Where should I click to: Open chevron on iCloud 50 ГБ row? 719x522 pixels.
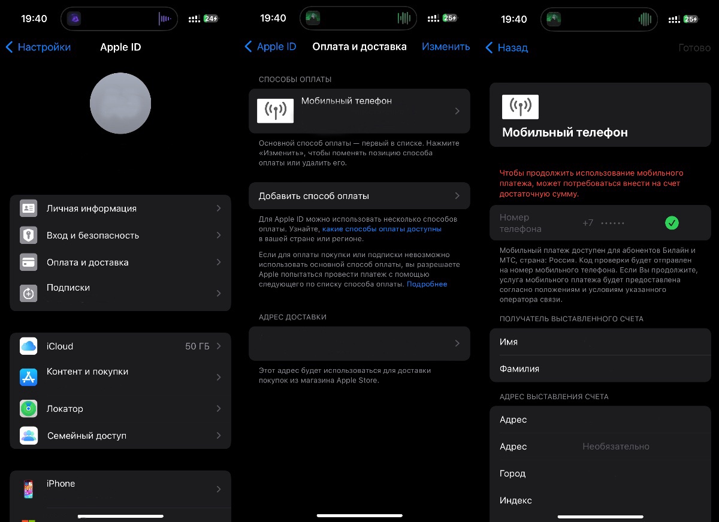(x=219, y=346)
